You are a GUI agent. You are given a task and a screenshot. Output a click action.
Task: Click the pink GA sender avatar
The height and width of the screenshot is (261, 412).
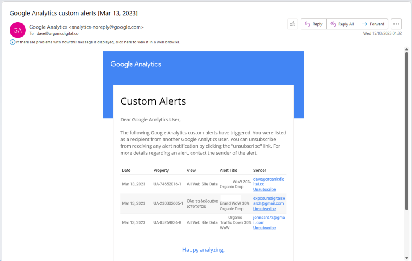pos(18,30)
